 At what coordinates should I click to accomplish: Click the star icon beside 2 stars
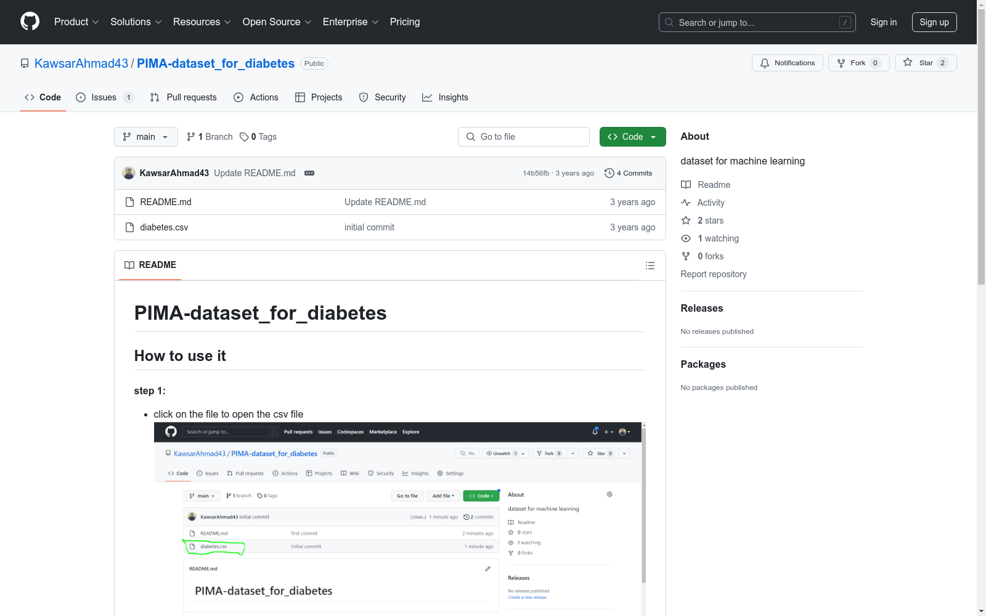click(x=686, y=221)
